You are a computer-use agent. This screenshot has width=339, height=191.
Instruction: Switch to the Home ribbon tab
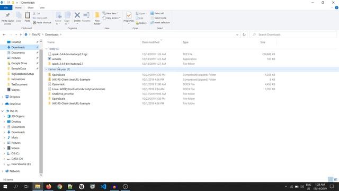(x=19, y=7)
